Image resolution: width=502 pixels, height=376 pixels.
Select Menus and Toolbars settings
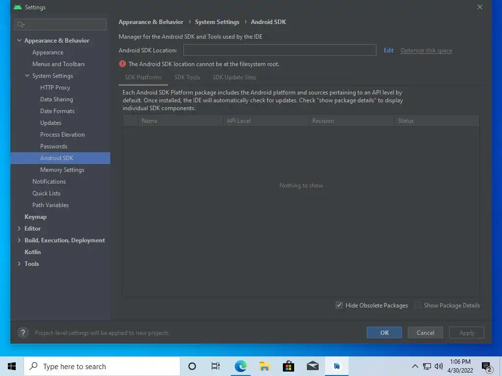pyautogui.click(x=59, y=64)
